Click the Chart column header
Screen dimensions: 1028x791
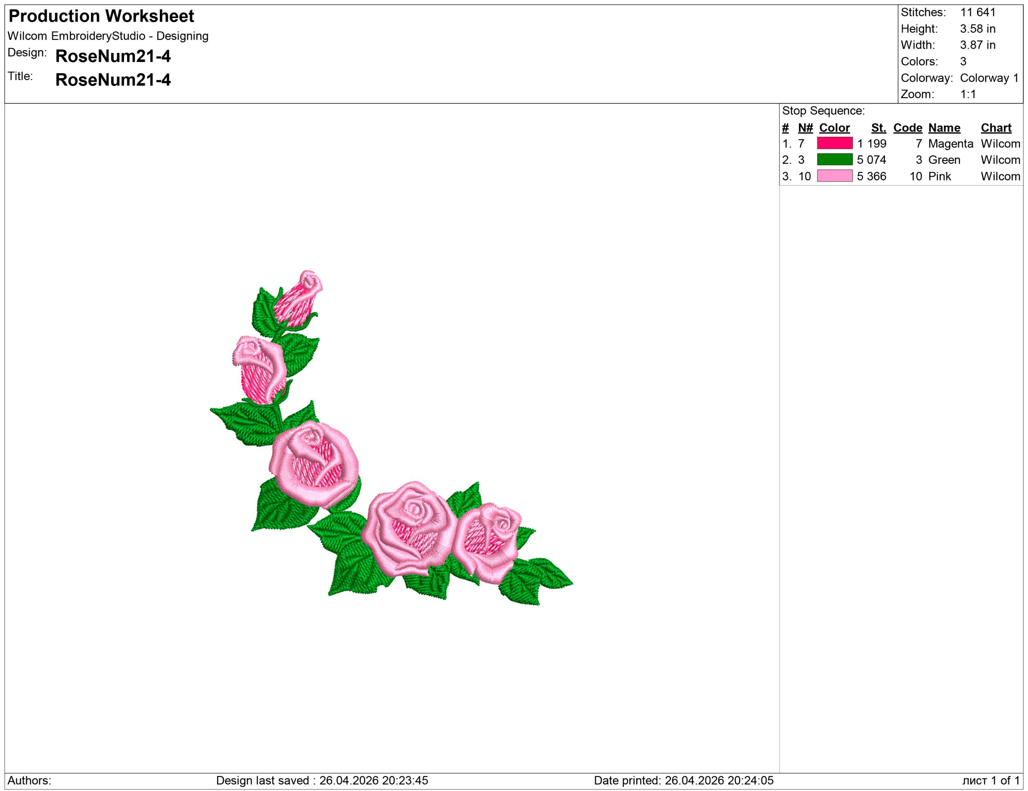pos(995,128)
